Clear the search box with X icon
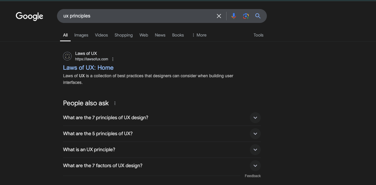The image size is (376, 185). (x=219, y=16)
